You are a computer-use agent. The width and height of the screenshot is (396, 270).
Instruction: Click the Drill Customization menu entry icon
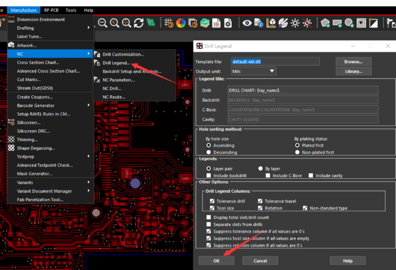point(97,54)
